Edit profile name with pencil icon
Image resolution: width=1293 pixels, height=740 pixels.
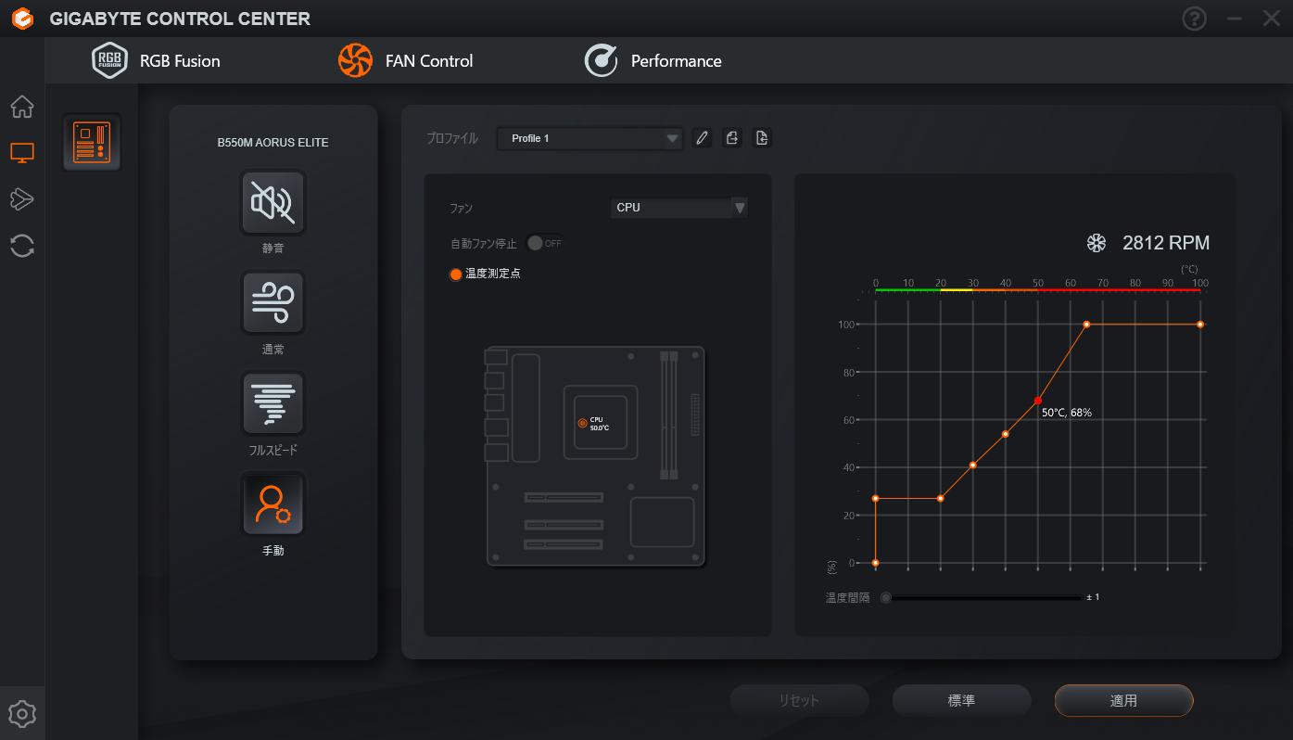pyautogui.click(x=702, y=138)
